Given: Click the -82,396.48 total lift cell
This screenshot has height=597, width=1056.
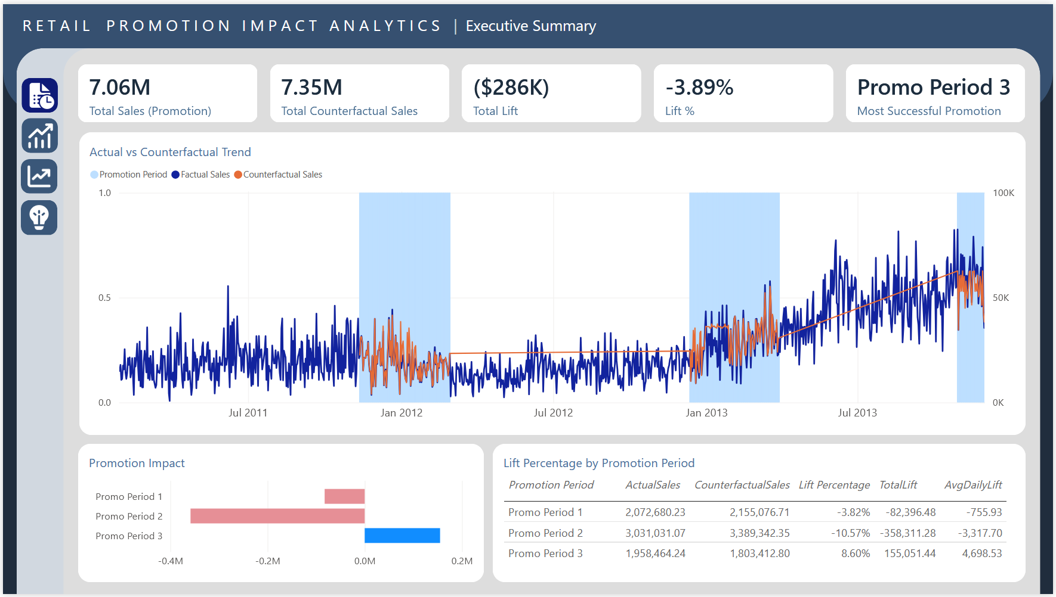Looking at the screenshot, I should point(910,512).
